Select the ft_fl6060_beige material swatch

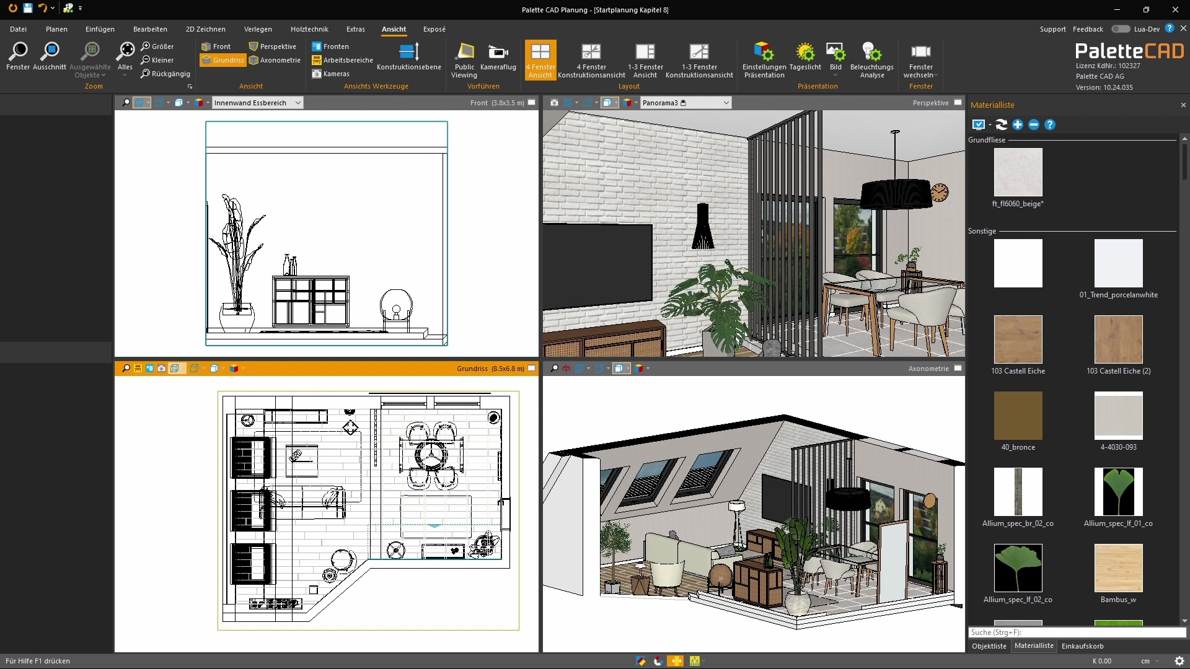click(x=1018, y=172)
